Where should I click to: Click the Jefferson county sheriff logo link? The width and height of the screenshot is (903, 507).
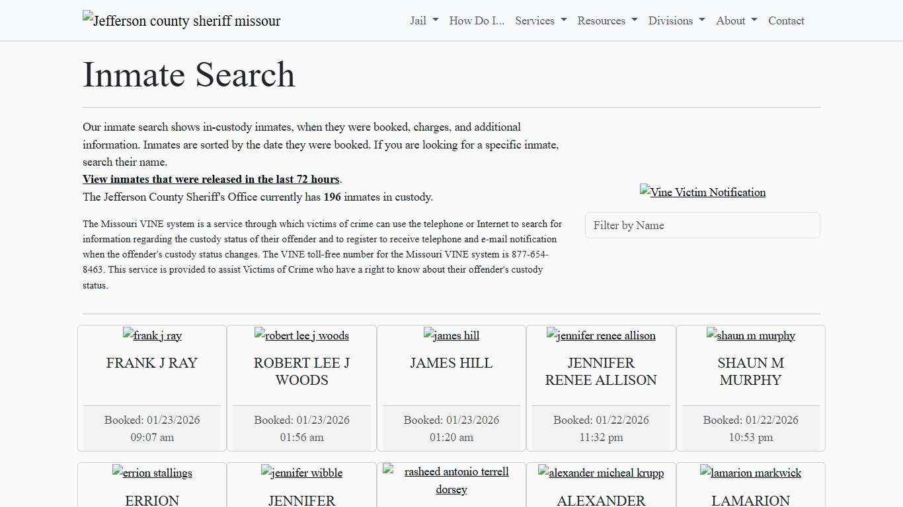(x=181, y=20)
